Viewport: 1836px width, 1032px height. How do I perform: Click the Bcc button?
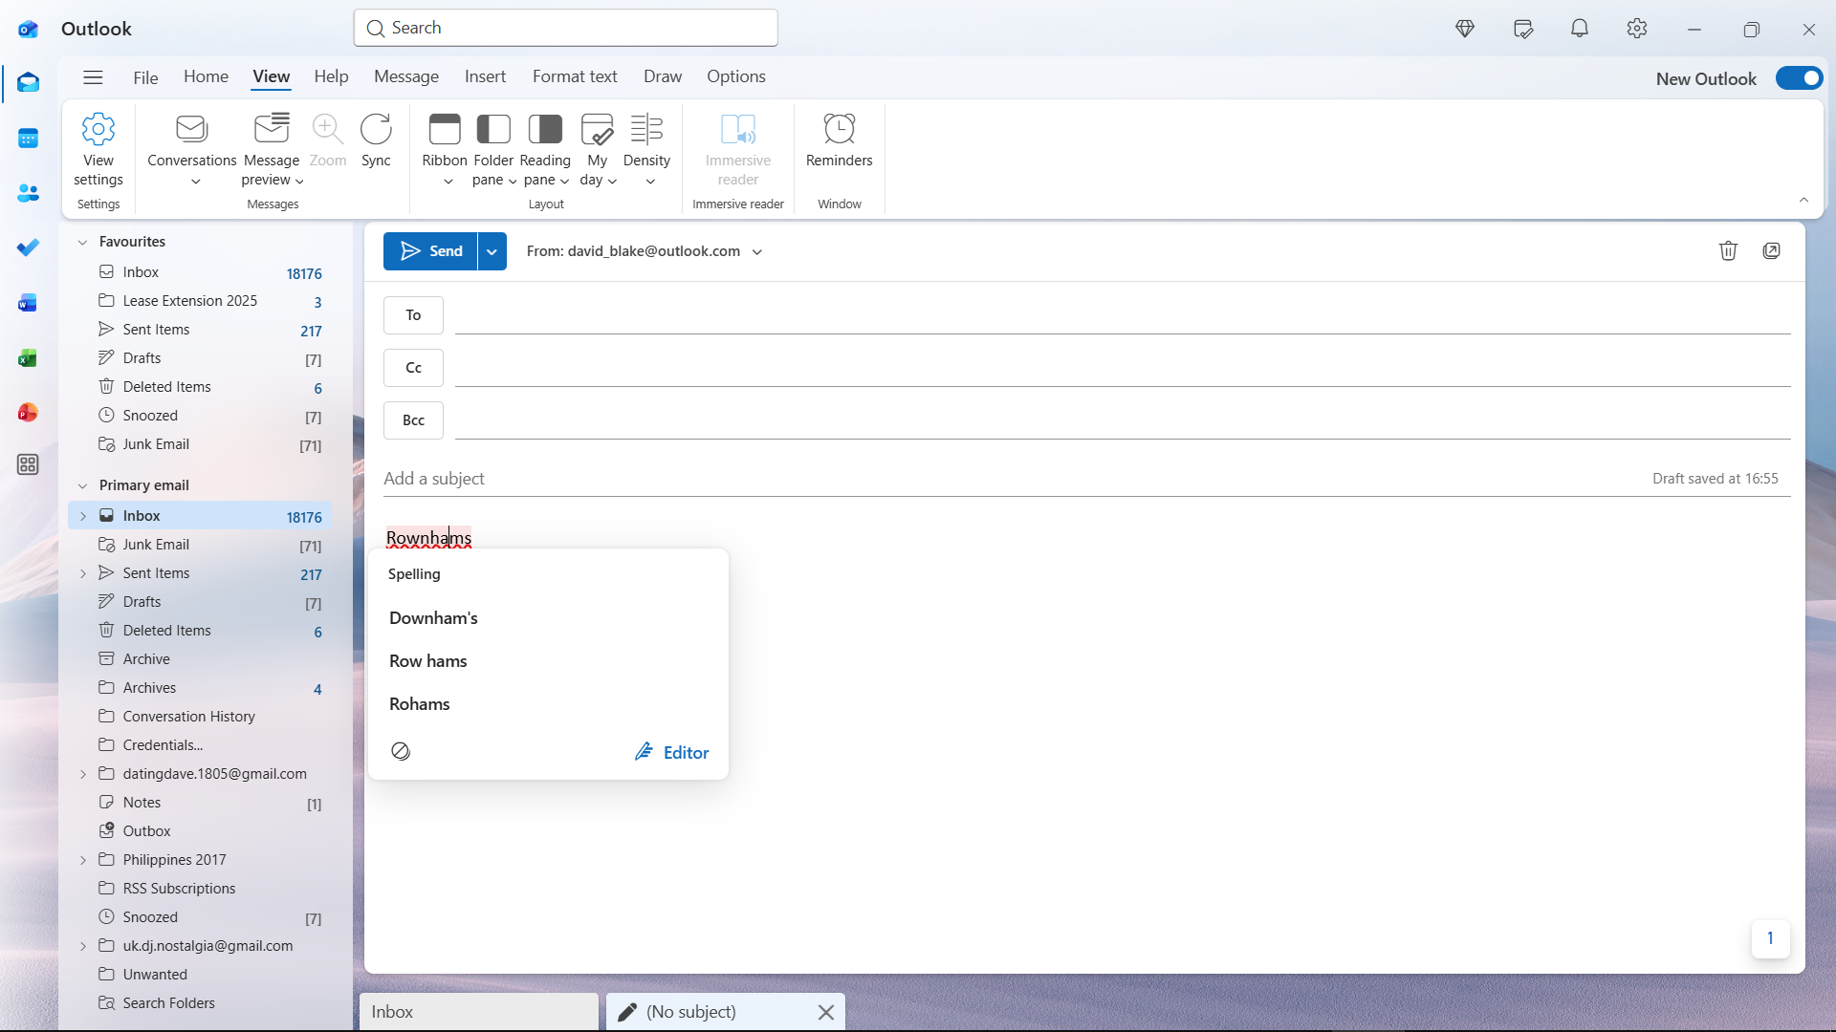pyautogui.click(x=413, y=420)
